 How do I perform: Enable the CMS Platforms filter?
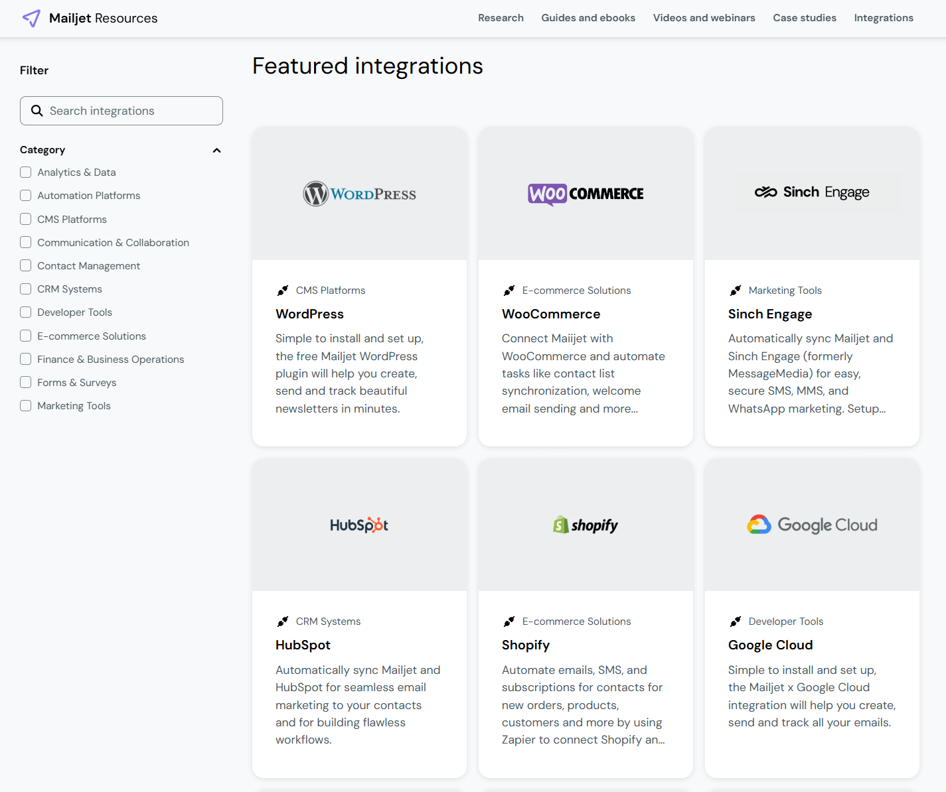25,219
